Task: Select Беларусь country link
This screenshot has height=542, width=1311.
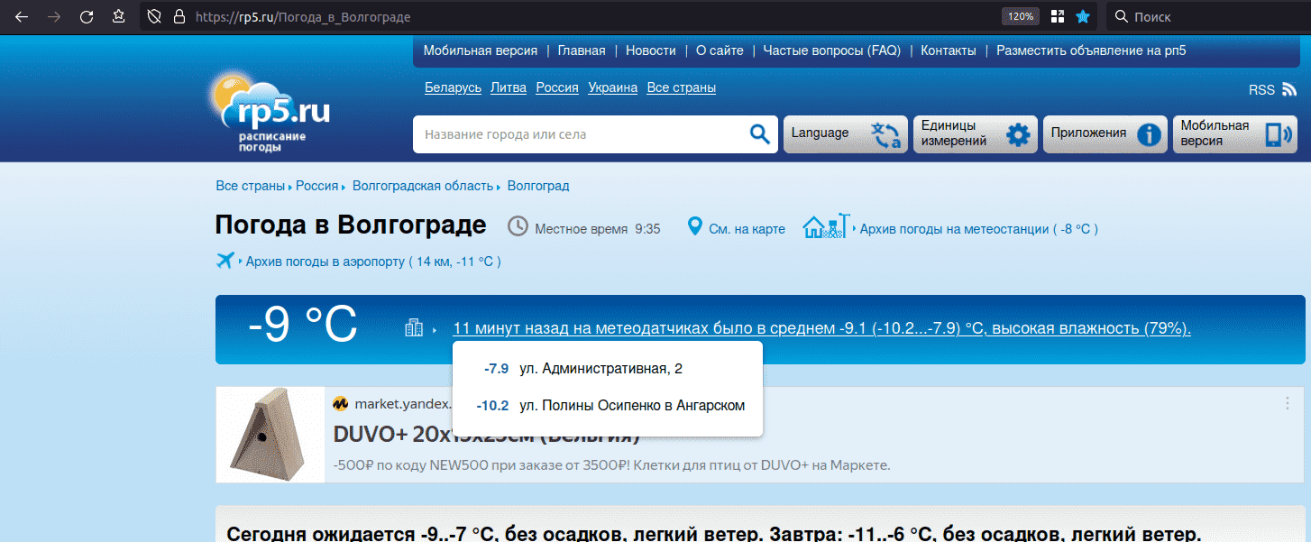Action: coord(454,87)
